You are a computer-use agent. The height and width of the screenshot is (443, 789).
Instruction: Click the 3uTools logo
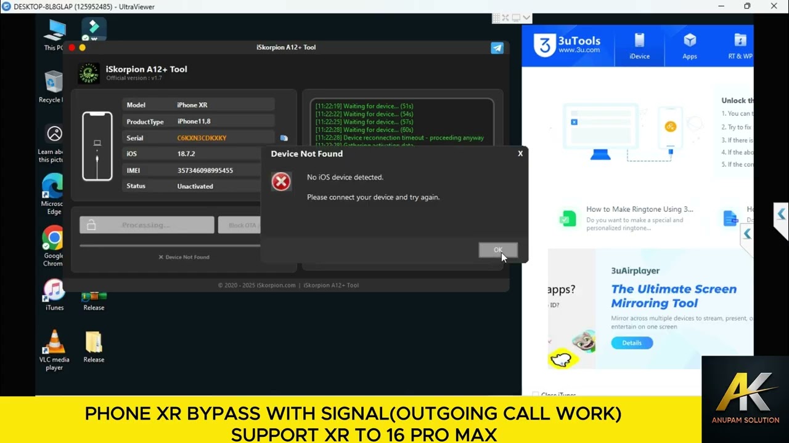pos(567,46)
